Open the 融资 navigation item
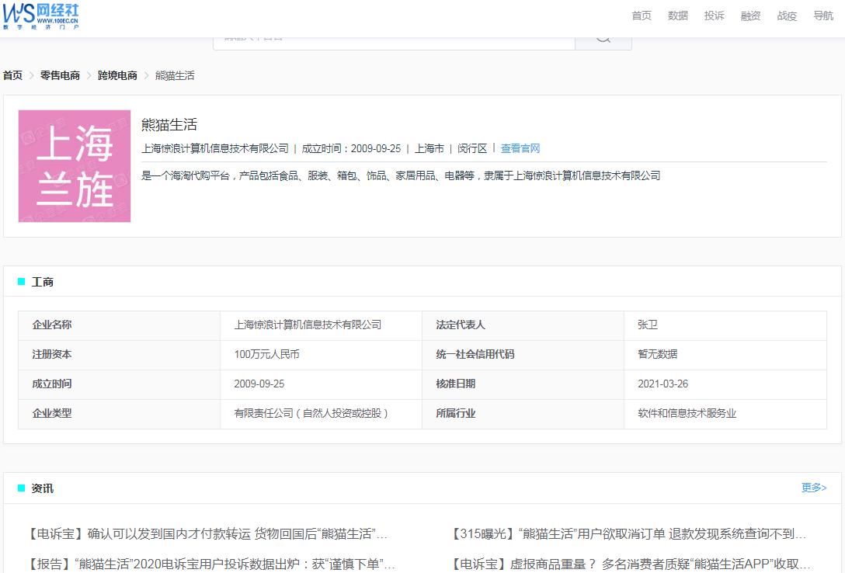 pos(749,15)
